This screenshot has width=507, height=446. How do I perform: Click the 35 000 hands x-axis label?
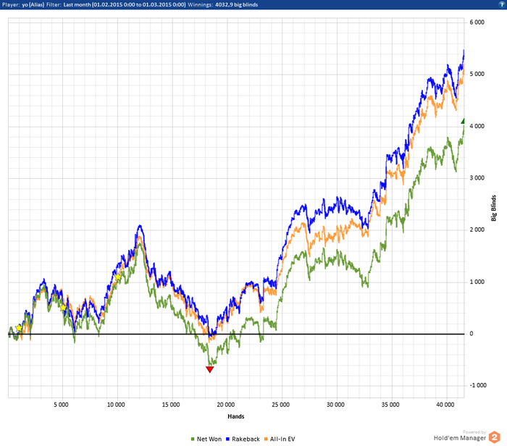point(390,405)
